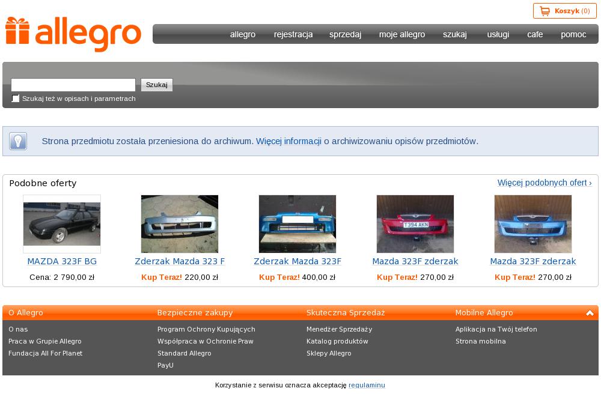Click the price Cena: 2 790,00 zł
Screen dimensions: 601x397
[62, 277]
